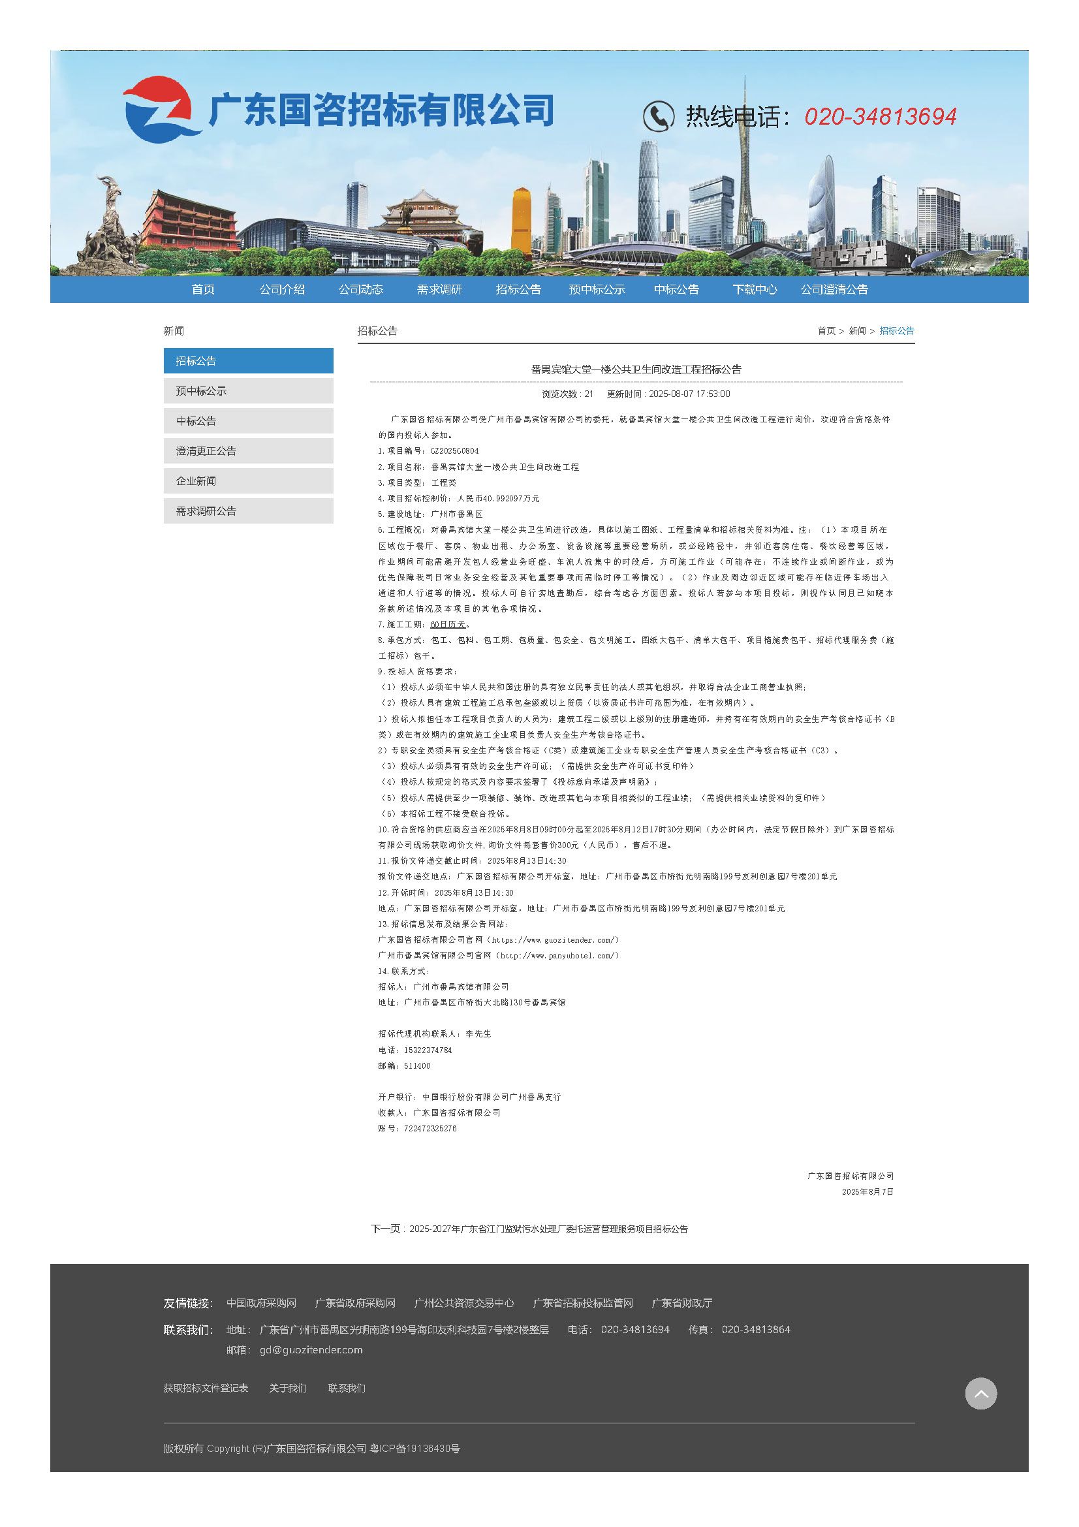Image resolution: width=1079 pixels, height=1527 pixels.
Task: Click the 首页 breadcrumb link
Action: pos(826,330)
